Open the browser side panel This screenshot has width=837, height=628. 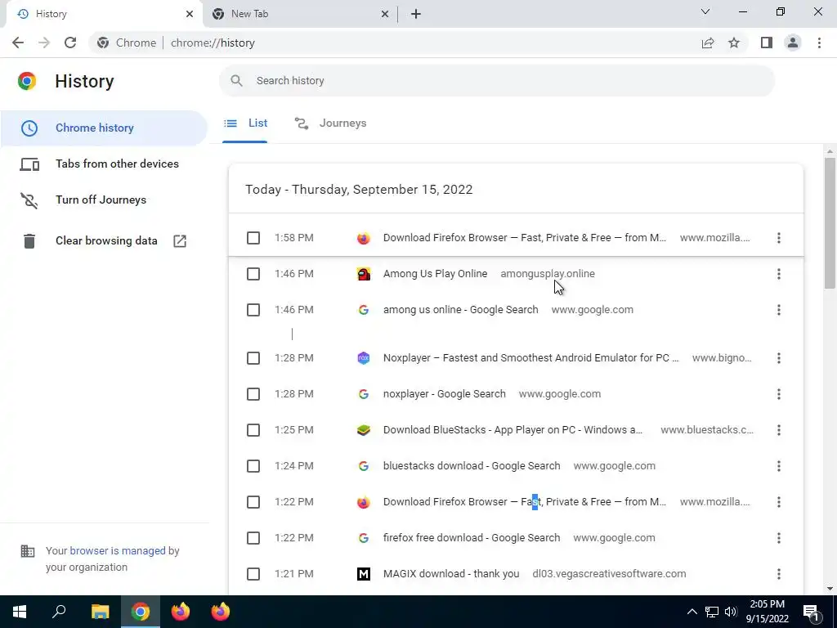pyautogui.click(x=767, y=43)
